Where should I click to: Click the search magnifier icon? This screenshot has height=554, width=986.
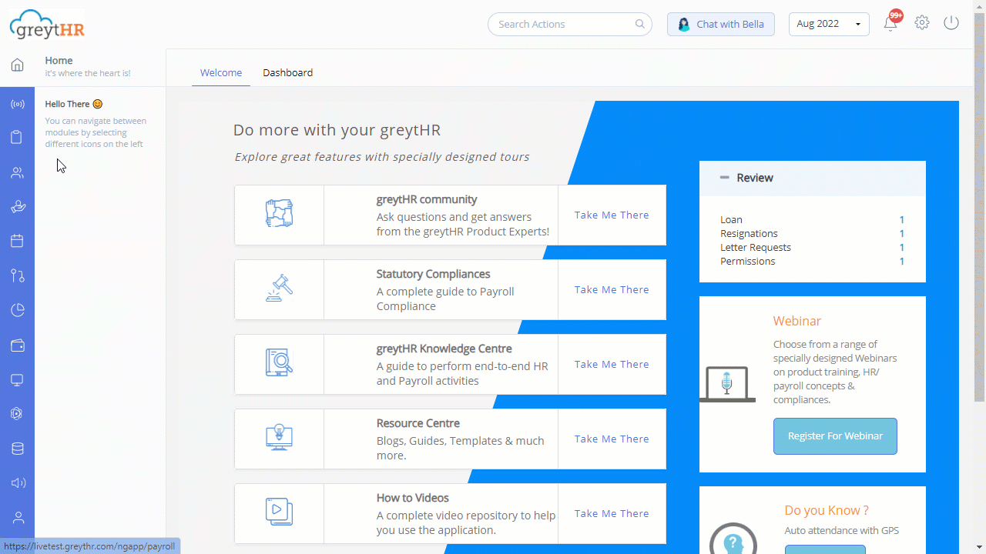click(x=639, y=24)
